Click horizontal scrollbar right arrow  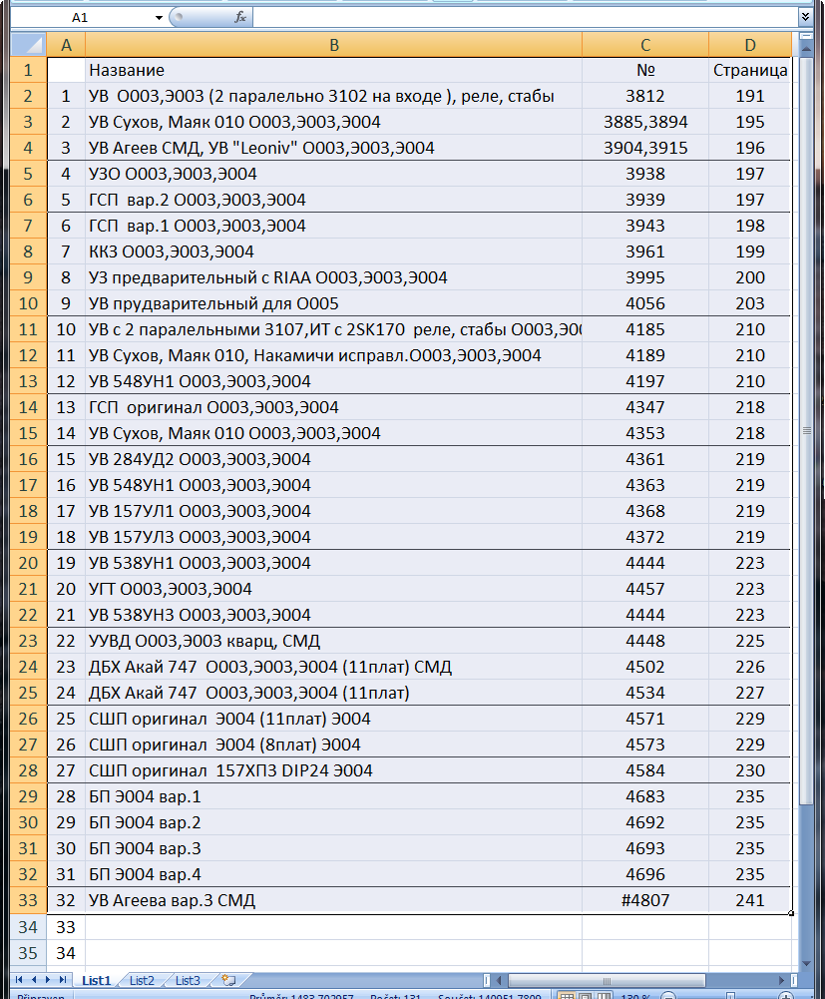782,980
